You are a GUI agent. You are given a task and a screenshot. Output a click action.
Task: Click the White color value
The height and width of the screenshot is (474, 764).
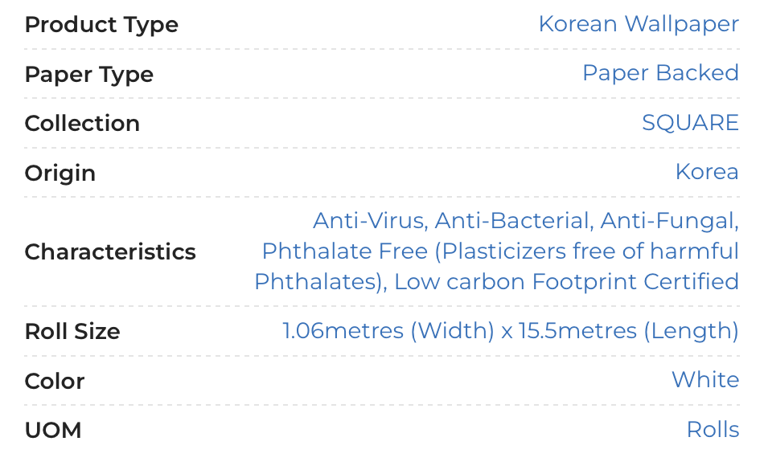tap(705, 380)
